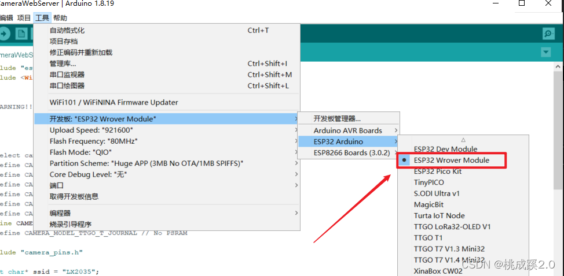Click code line with "camera_pins.h"
This screenshot has width=564, height=276.
pyautogui.click(x=41, y=252)
